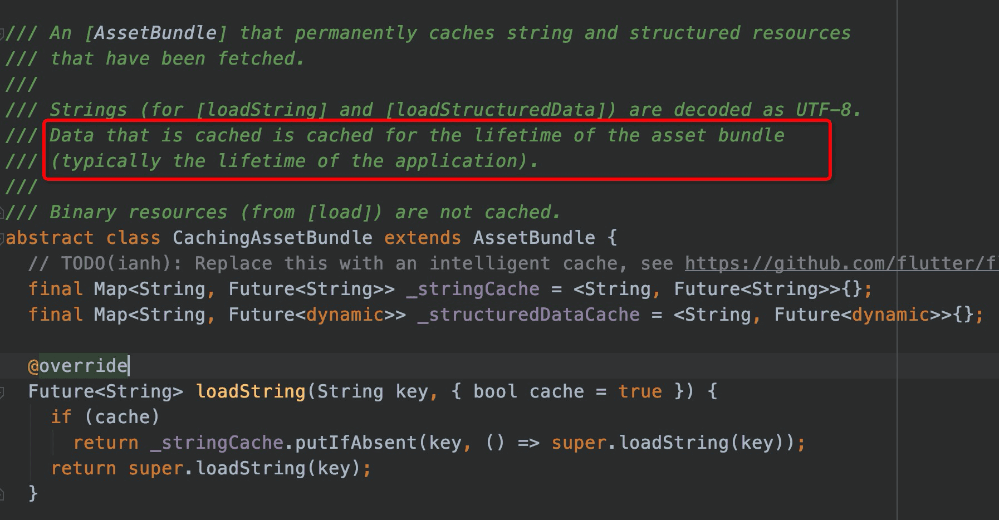This screenshot has height=520, width=999.
Task: Click the CachingAssetBundle class name
Action: (x=272, y=238)
